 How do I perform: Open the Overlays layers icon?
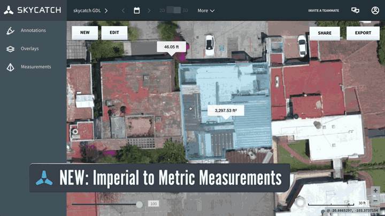[10, 49]
